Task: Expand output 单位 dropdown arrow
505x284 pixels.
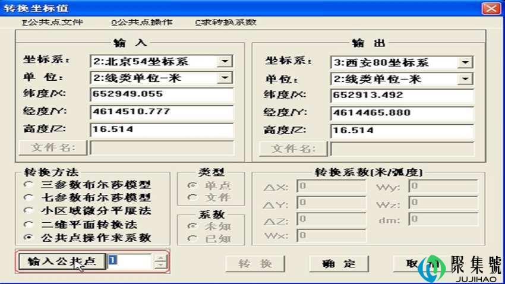Action: [x=465, y=80]
